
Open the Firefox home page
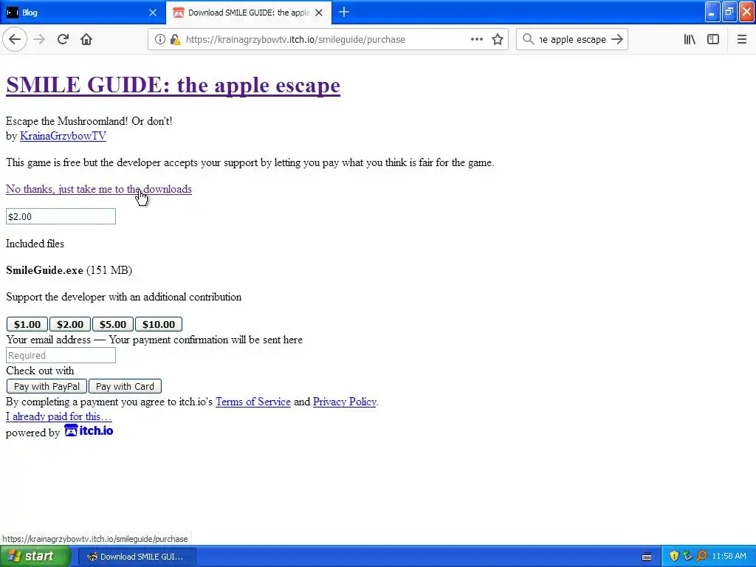click(x=86, y=40)
